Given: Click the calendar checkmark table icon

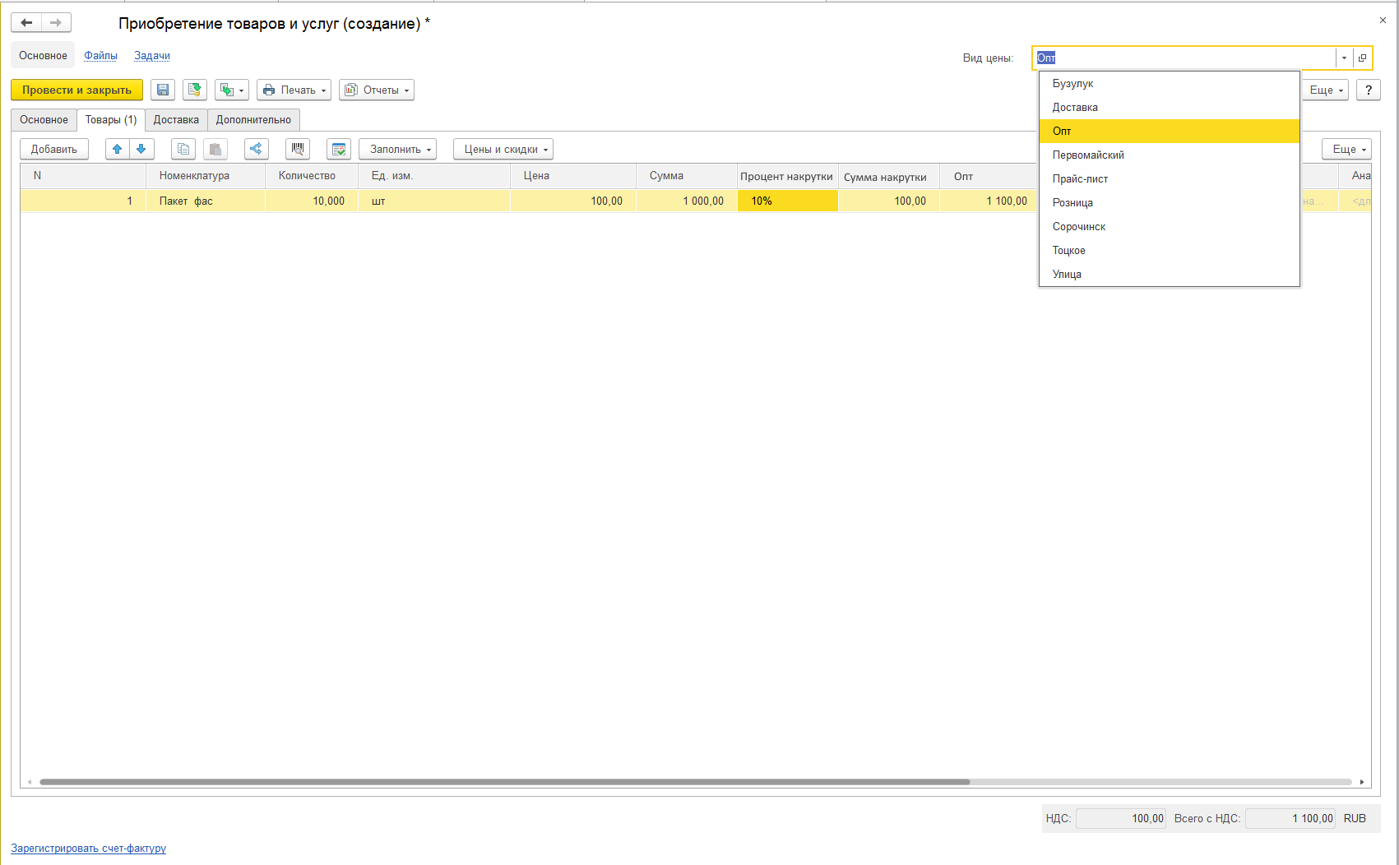Looking at the screenshot, I should pyautogui.click(x=338, y=149).
